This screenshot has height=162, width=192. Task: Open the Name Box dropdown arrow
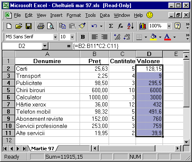pos(45,46)
